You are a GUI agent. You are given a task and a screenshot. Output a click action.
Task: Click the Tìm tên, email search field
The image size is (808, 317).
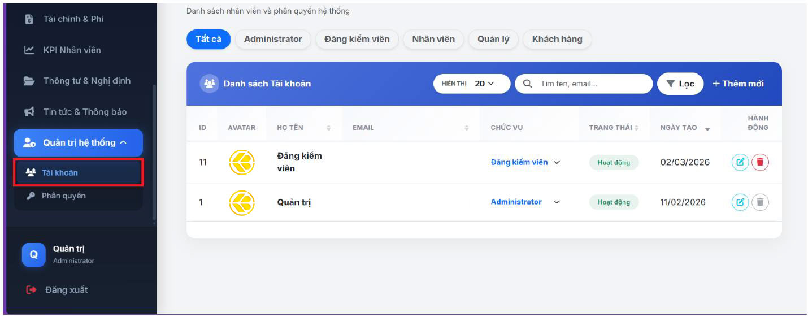584,84
